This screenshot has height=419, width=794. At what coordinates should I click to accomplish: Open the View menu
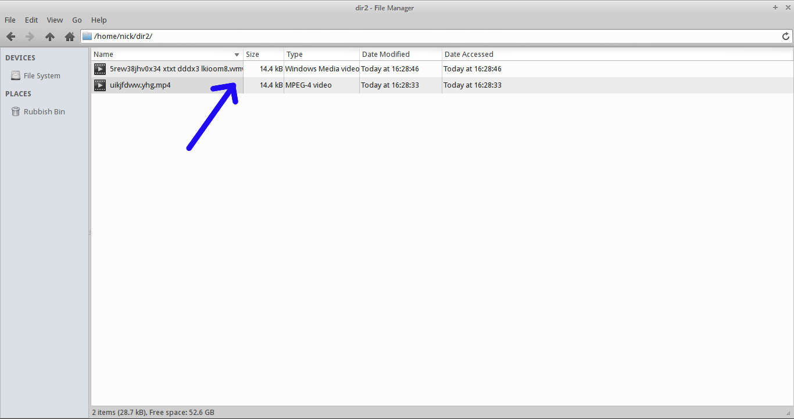point(55,20)
